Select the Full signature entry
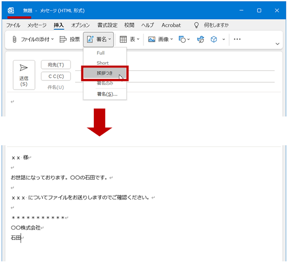The width and height of the screenshot is (287, 263). point(100,53)
